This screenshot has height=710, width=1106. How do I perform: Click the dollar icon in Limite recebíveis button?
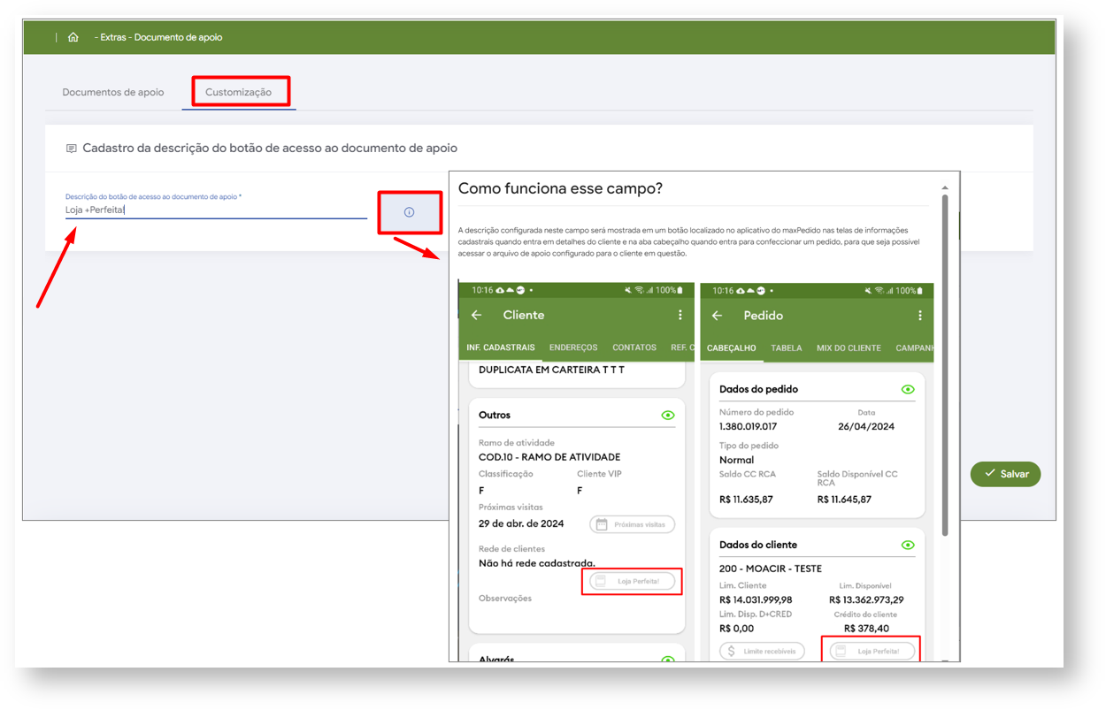(x=731, y=651)
